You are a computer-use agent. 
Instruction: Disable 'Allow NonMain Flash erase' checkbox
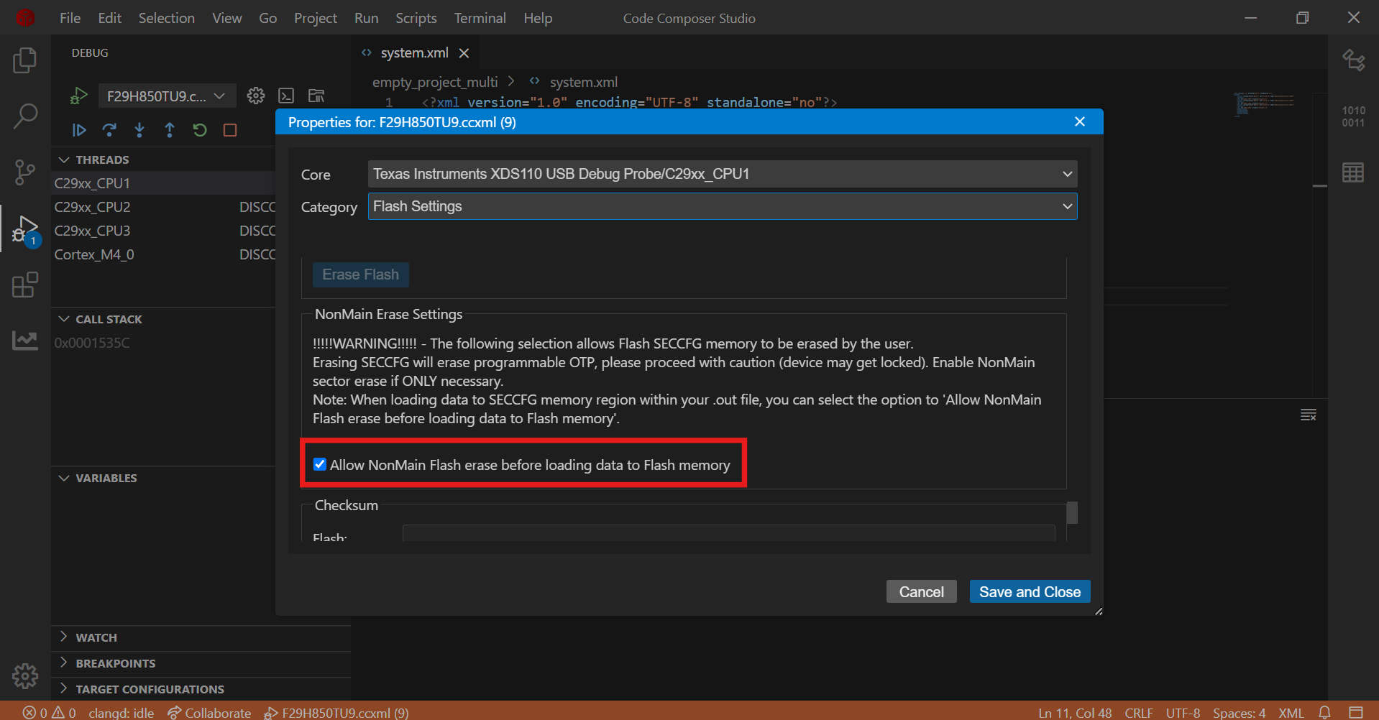[x=320, y=464]
